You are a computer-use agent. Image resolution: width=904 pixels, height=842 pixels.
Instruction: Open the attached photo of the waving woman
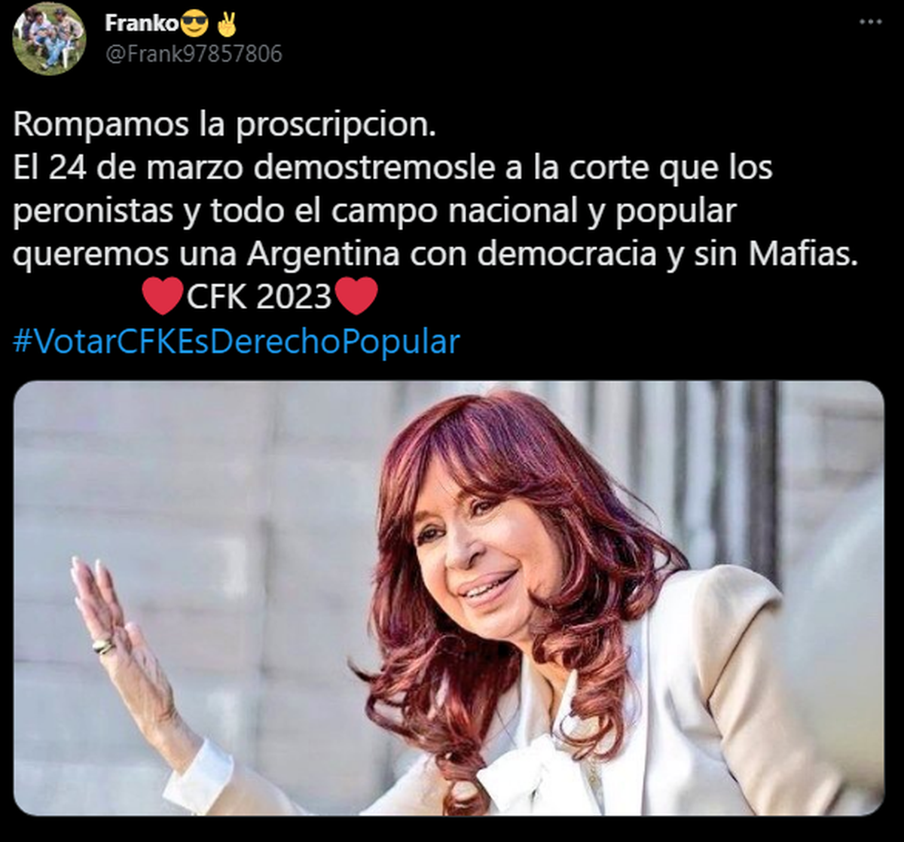click(449, 598)
